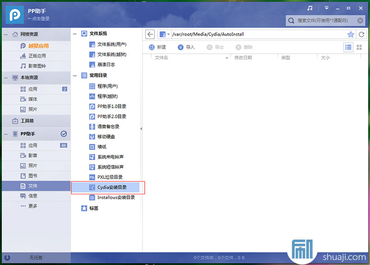Click the 删除 delete button
The height and width of the screenshot is (265, 370).
coord(244,48)
